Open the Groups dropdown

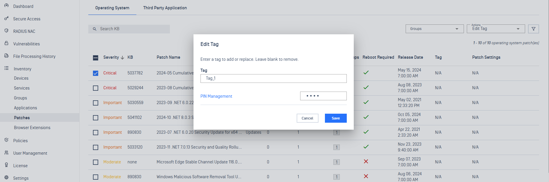click(434, 29)
